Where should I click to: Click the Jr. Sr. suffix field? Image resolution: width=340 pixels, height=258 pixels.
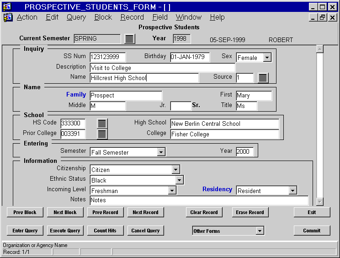tap(181, 106)
